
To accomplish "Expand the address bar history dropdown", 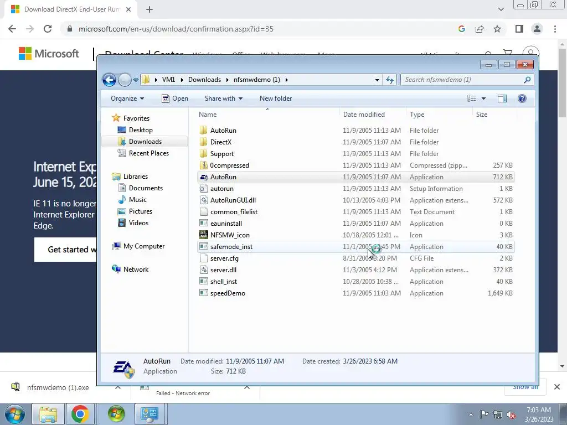I will (377, 80).
